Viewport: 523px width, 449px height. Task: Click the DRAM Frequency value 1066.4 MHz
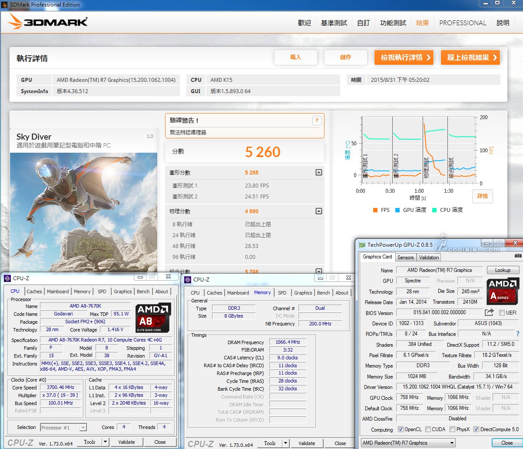pyautogui.click(x=288, y=342)
